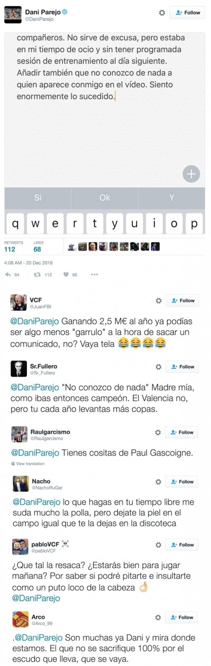The height and width of the screenshot is (666, 211).
Task: Click the reply arrow under Dani Parejo's tweet
Action: (8, 274)
